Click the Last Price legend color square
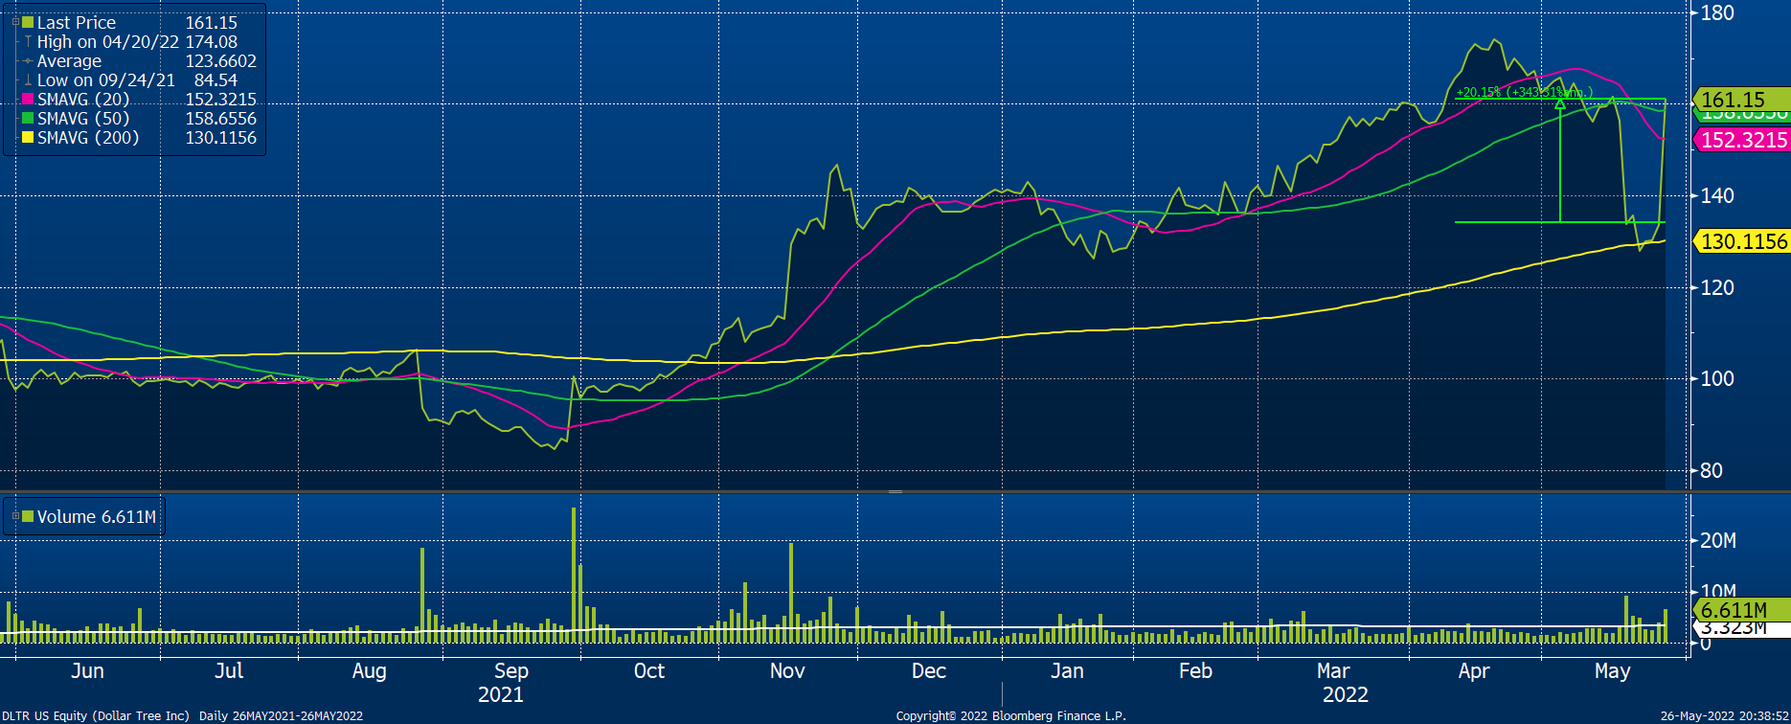 tap(28, 22)
